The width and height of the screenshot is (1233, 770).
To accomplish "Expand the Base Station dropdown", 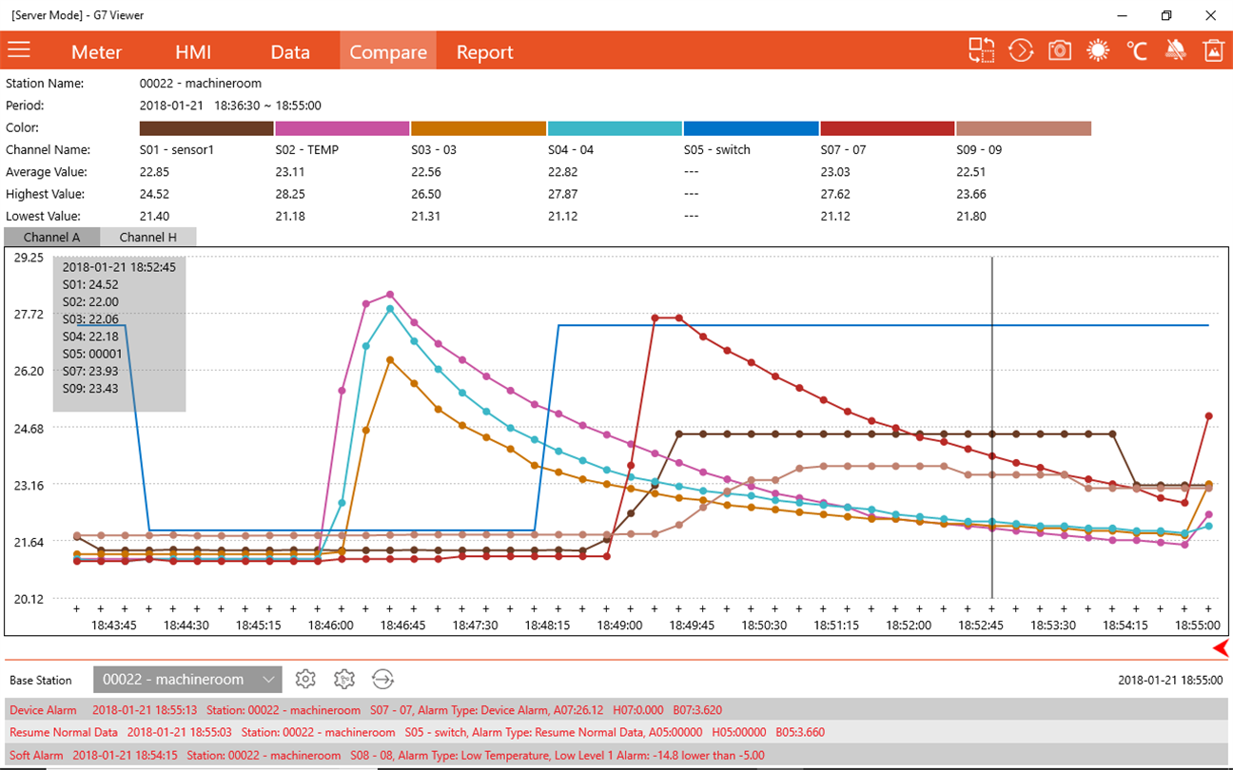I will pos(187,679).
